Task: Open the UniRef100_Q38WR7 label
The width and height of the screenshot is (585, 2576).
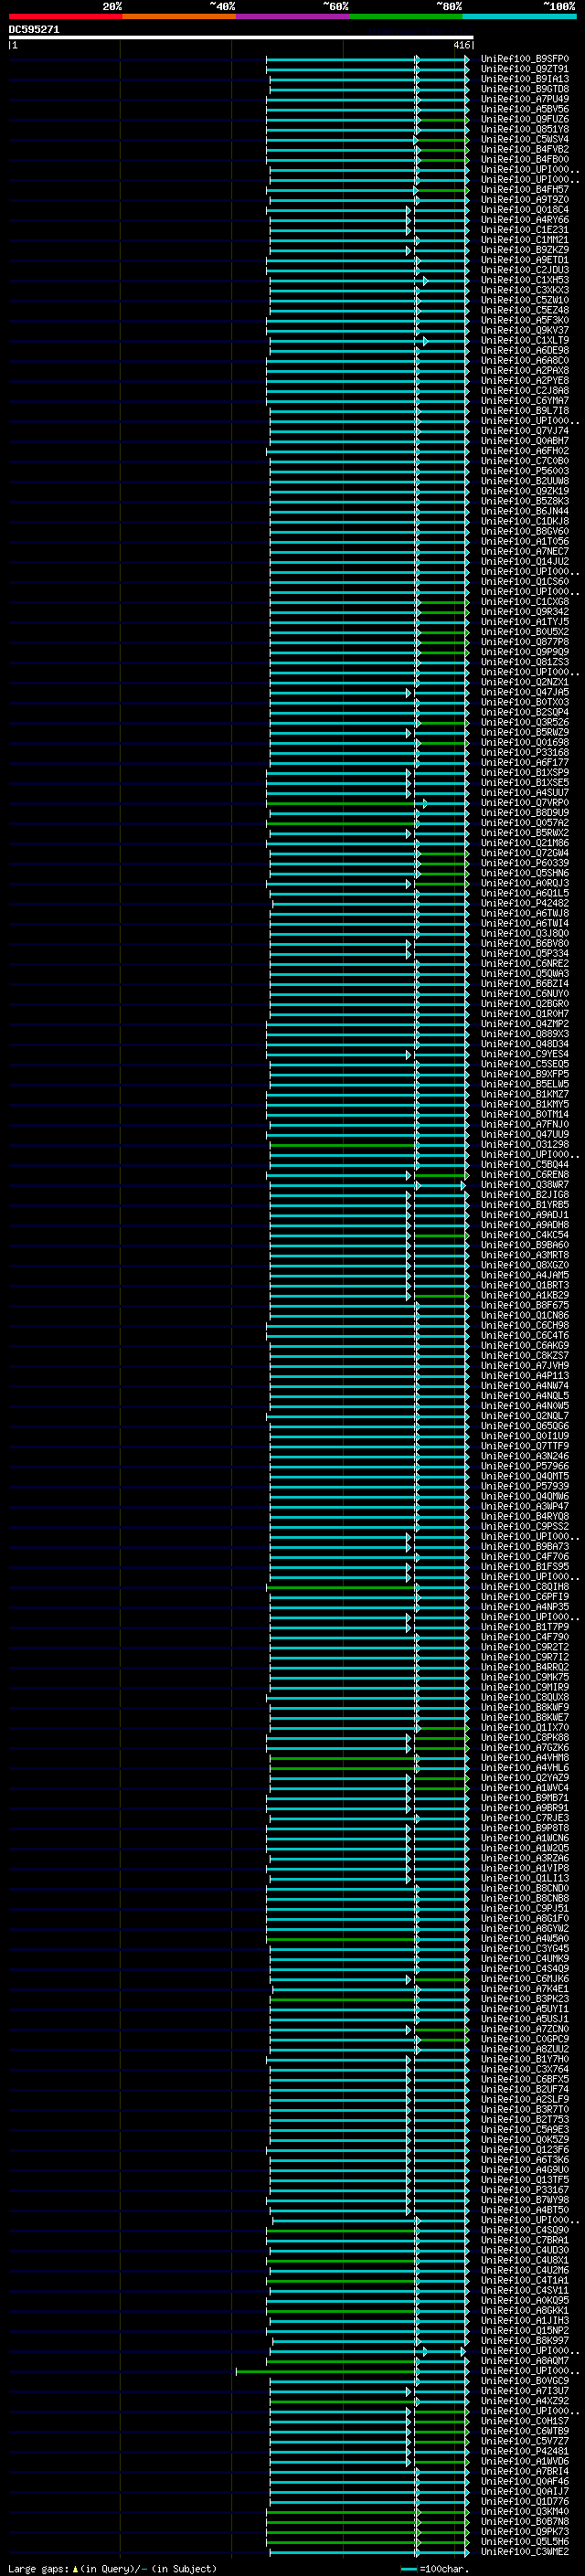Action: (x=524, y=1184)
